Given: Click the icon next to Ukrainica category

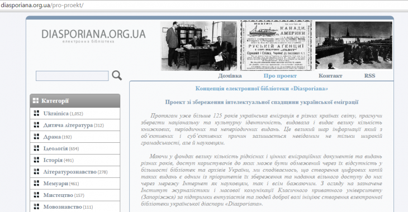Looking at the screenshot, I should [37, 113].
